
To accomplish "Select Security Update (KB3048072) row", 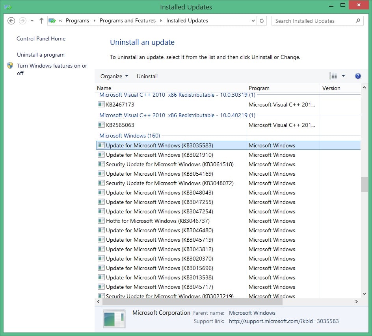I will tap(228, 183).
